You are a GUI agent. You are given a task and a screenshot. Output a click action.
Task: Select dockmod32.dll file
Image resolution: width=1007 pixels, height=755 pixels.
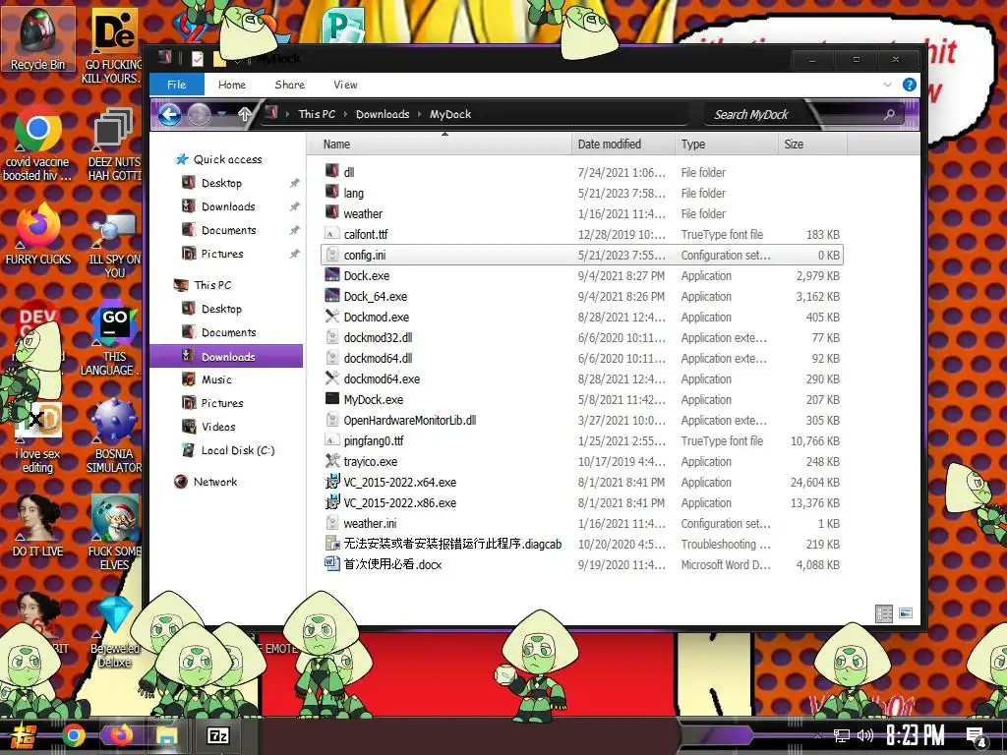click(582, 338)
